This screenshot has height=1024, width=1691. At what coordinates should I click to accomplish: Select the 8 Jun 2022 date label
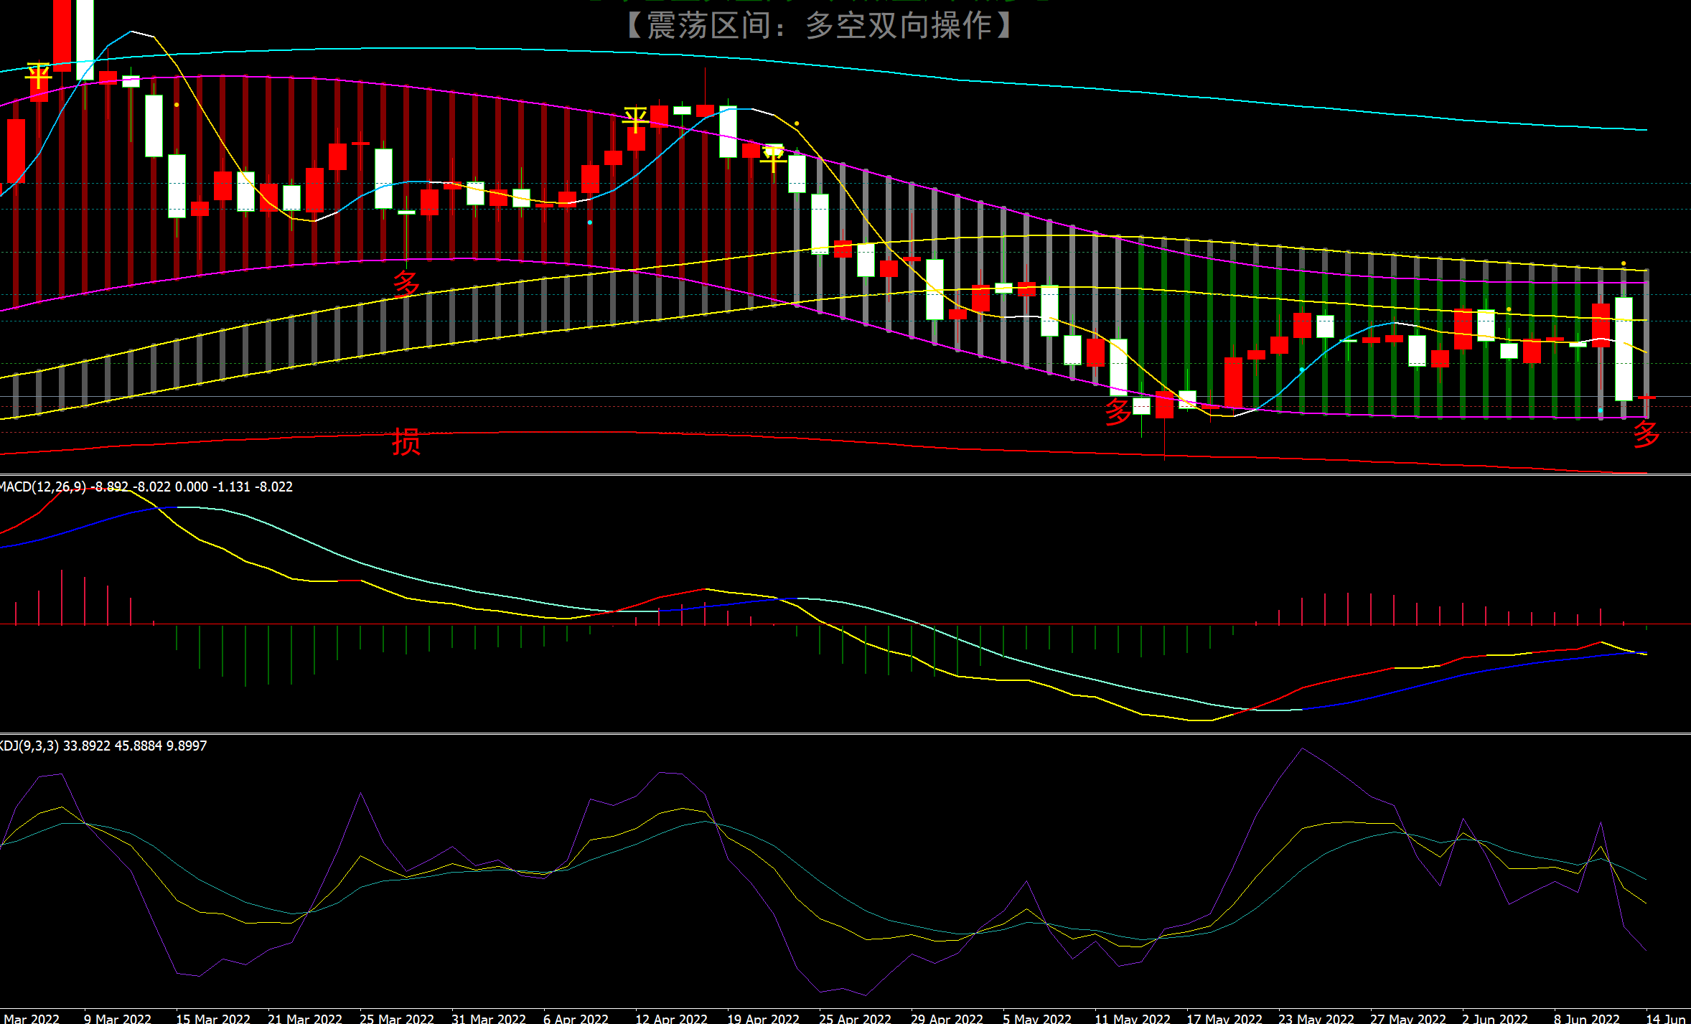coord(1586,1018)
